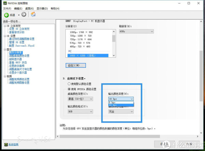Select resolution 720p, 1280 × 720
The image size is (205, 151).
click(81, 36)
